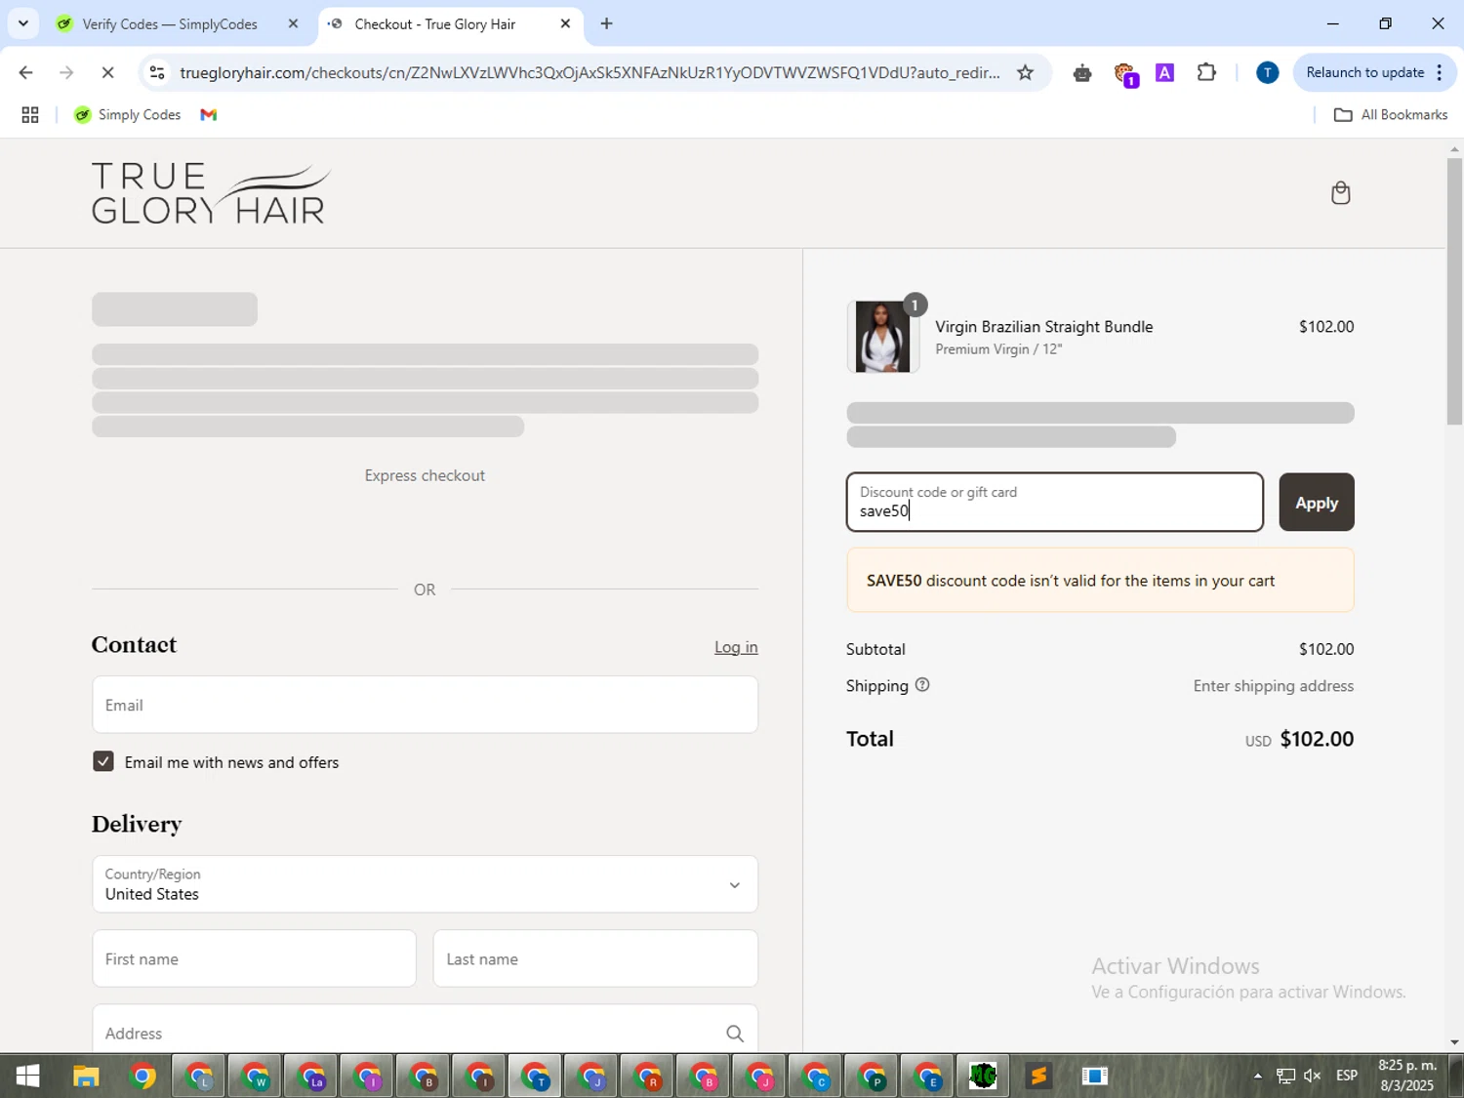Image resolution: width=1464 pixels, height=1098 pixels.
Task: Apply the discount code
Action: tap(1316, 503)
